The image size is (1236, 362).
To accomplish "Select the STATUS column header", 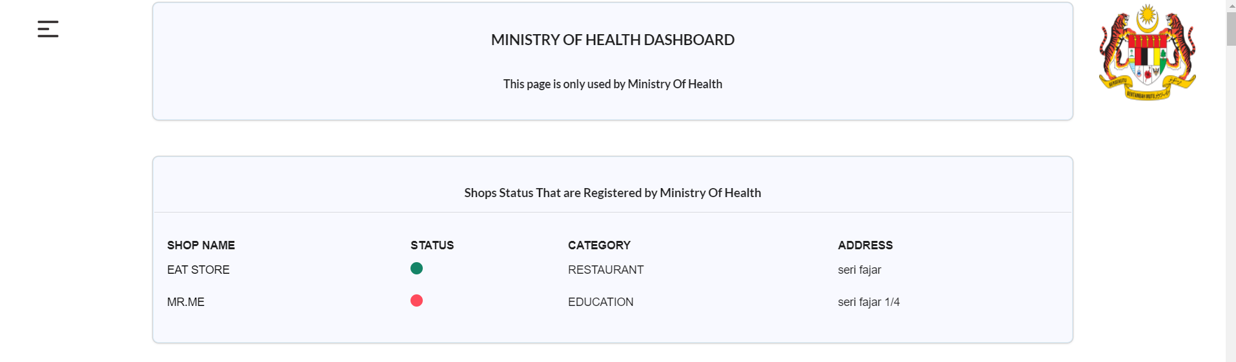I will 432,245.
